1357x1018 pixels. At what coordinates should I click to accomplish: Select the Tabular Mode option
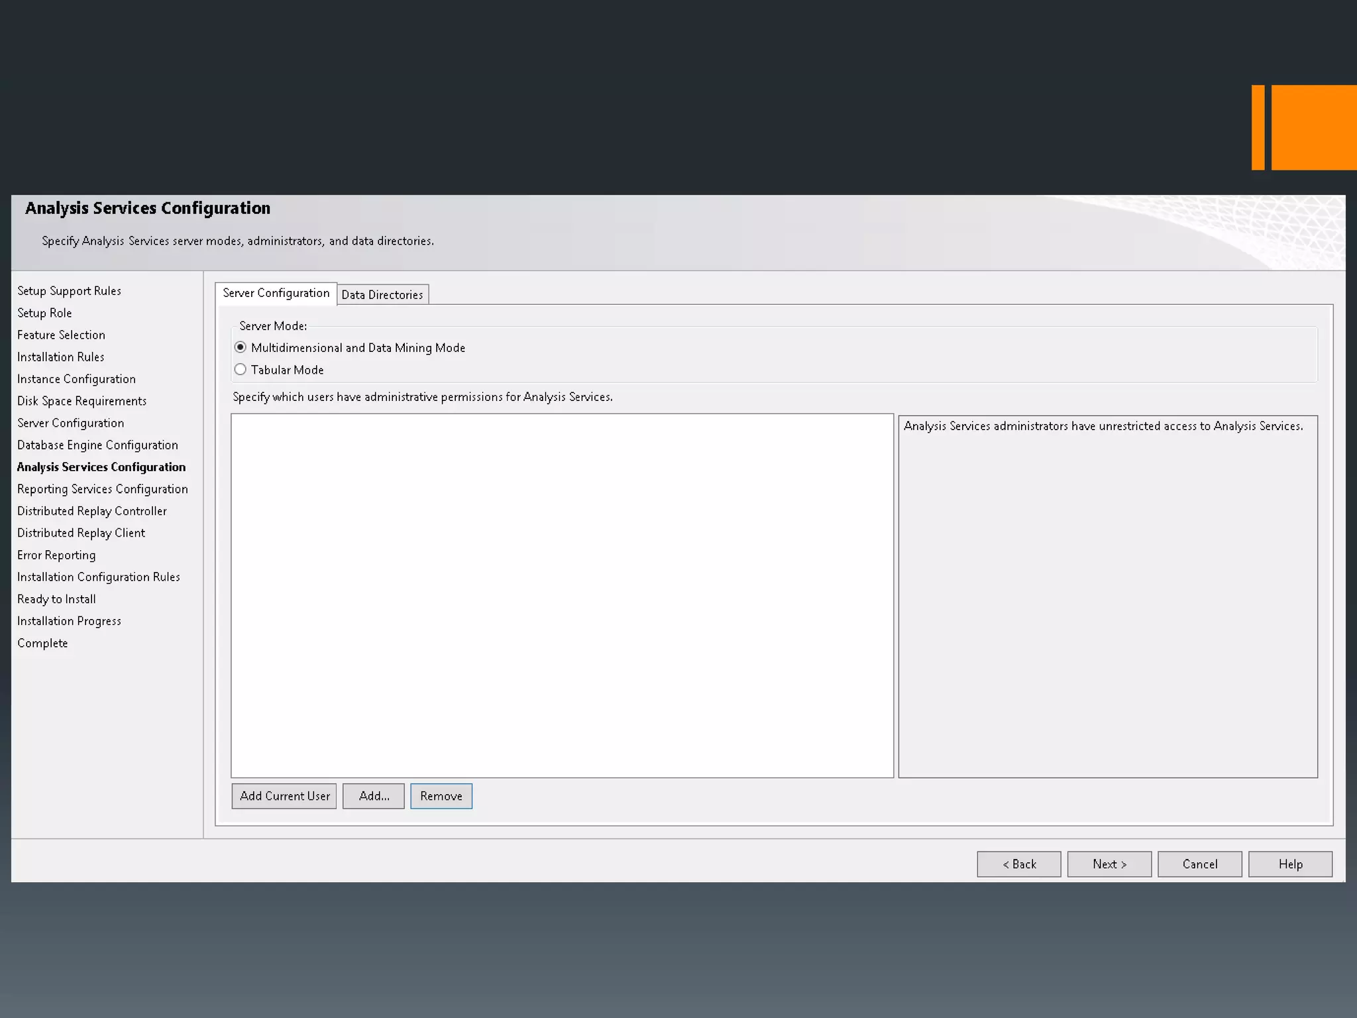coord(241,370)
